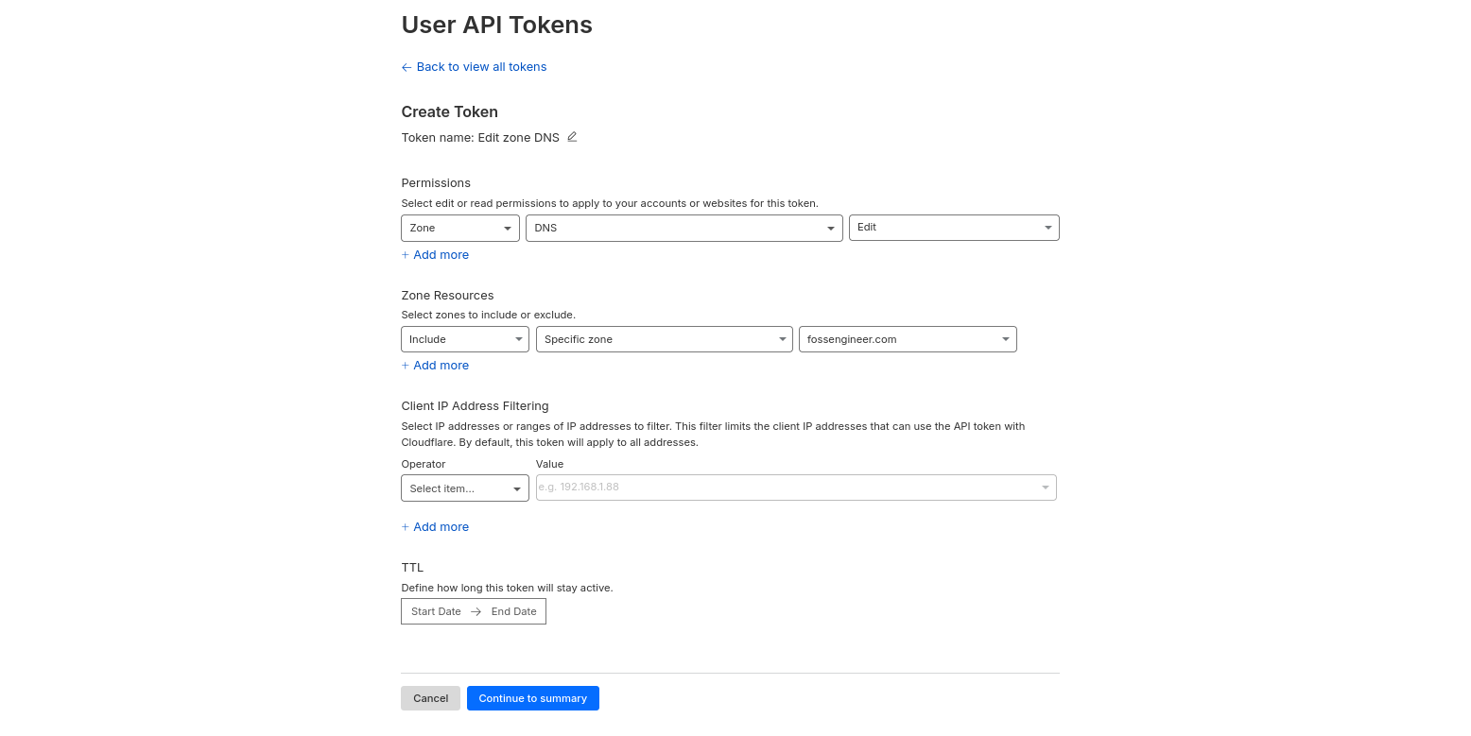Open the Edit access level dropdown
Screen dimensions: 1471x736
click(x=954, y=228)
